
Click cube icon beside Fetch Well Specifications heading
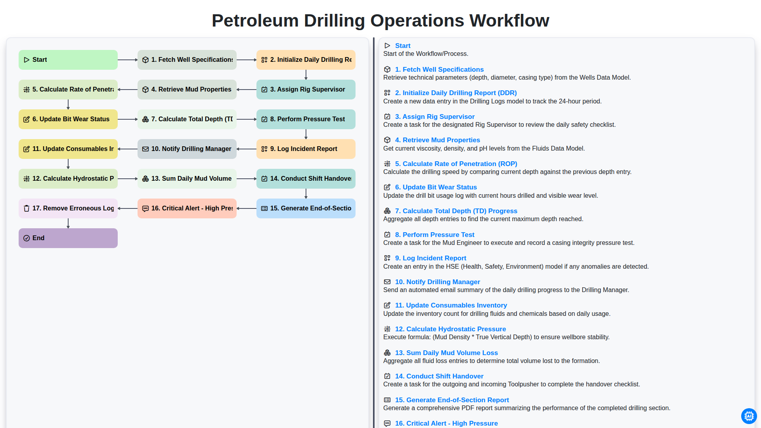click(387, 69)
